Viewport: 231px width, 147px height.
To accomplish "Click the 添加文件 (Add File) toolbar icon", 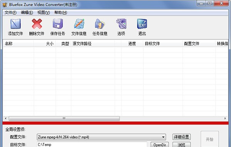I will pos(15,24).
